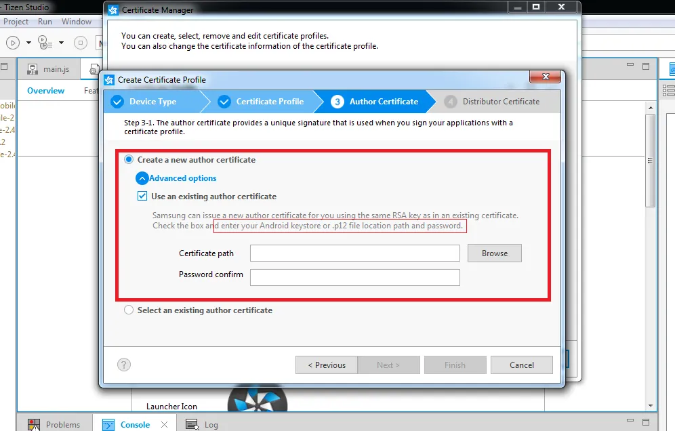Open the wizard help question icon
675x431 pixels.
[x=124, y=365]
